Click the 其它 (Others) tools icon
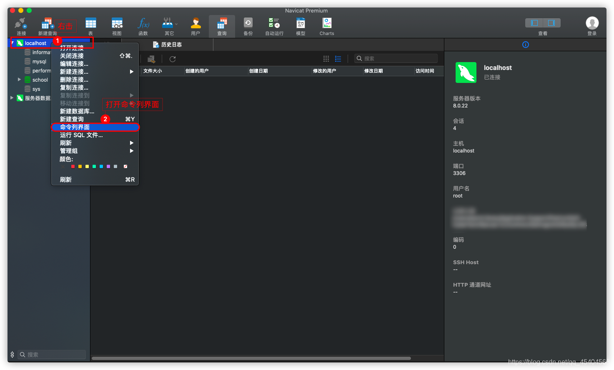The height and width of the screenshot is (370, 614). click(x=168, y=23)
